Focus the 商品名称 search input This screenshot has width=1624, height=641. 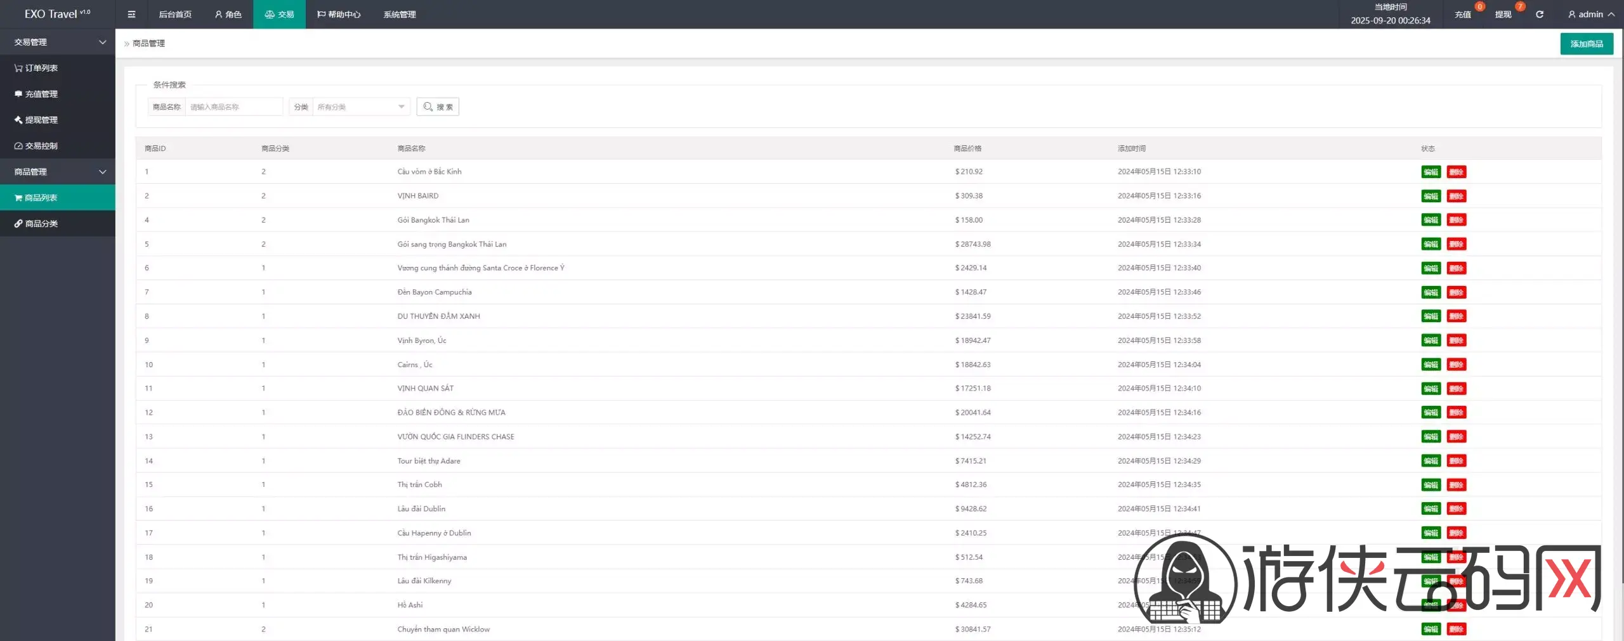click(x=234, y=107)
